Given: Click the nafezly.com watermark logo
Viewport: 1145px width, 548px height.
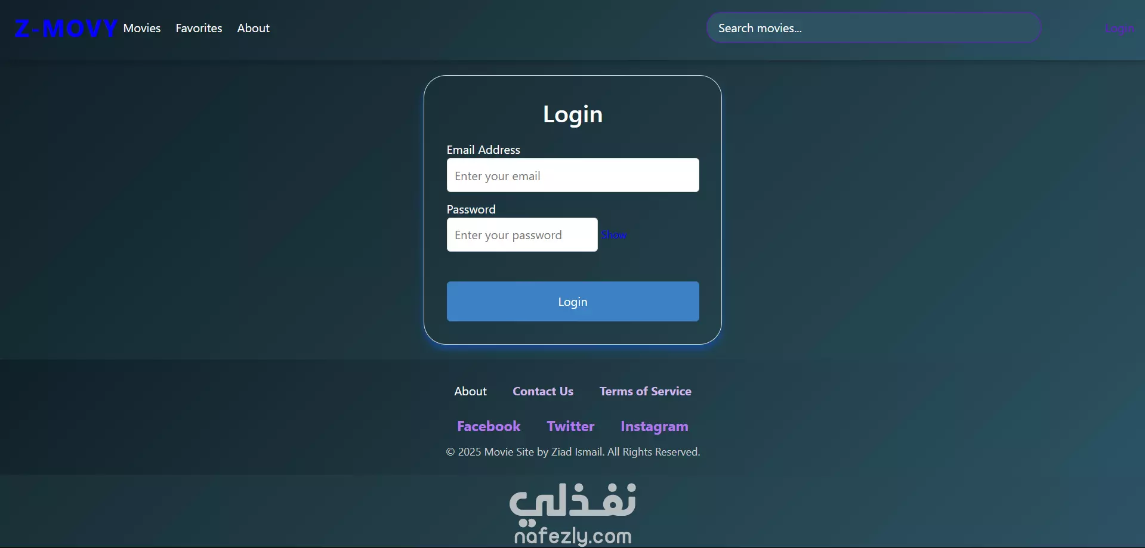Looking at the screenshot, I should tap(573, 514).
